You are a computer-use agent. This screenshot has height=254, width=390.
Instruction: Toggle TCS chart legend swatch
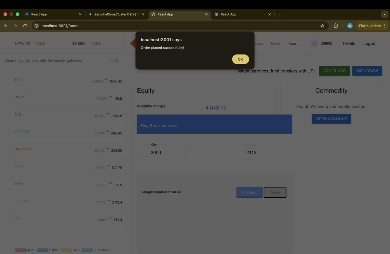[66, 250]
